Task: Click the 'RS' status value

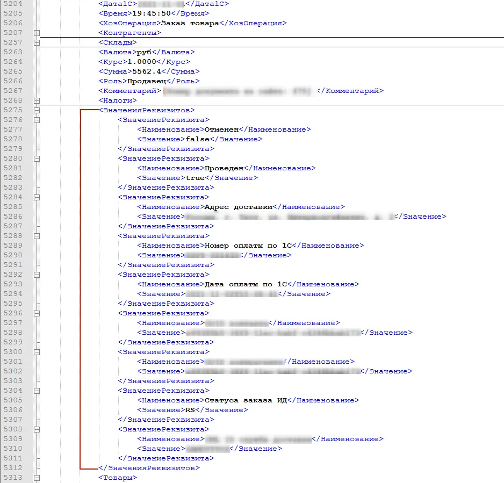Action: point(190,410)
